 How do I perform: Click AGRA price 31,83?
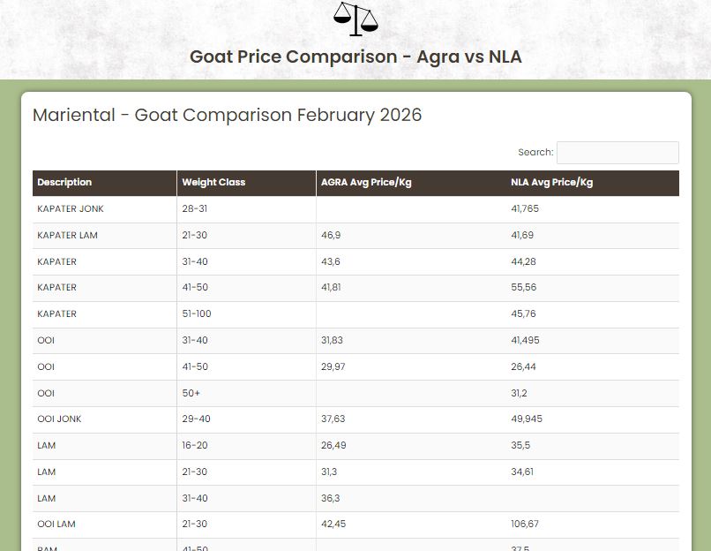[x=332, y=340]
